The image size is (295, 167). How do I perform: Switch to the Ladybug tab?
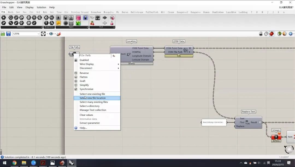[x=243, y=12]
